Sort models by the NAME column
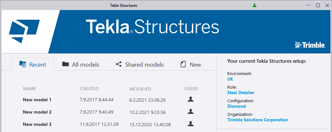Viewport: 332px width, 132px height. (x=30, y=89)
